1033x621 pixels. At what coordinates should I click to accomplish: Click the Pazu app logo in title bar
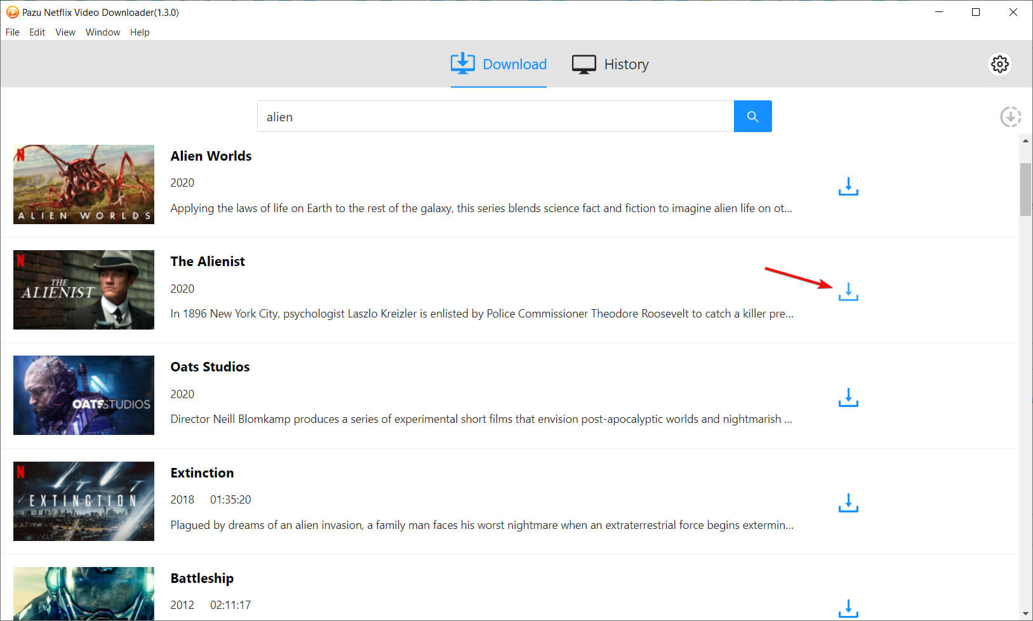[x=12, y=12]
